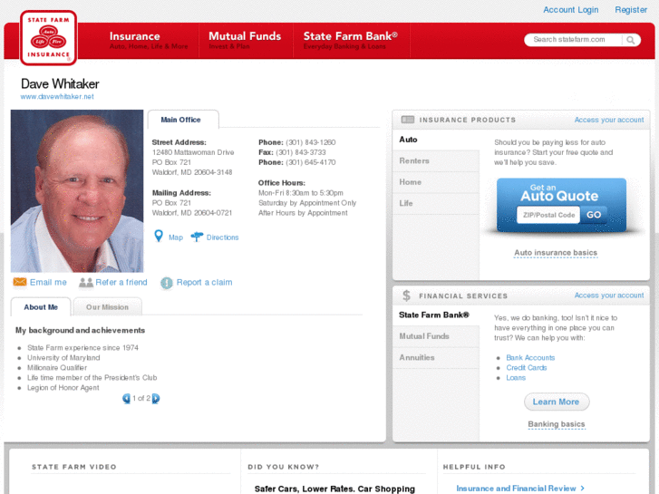Click the Refer a friend link
This screenshot has height=494, width=659.
point(121,282)
